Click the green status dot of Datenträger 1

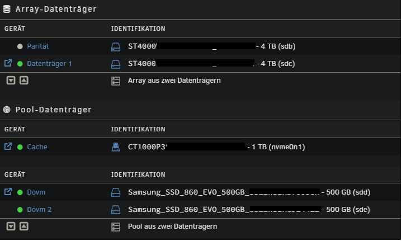pos(20,64)
